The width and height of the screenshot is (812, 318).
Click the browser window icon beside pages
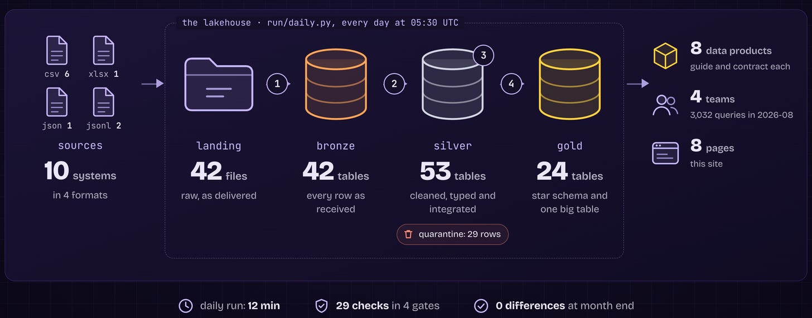tap(665, 153)
